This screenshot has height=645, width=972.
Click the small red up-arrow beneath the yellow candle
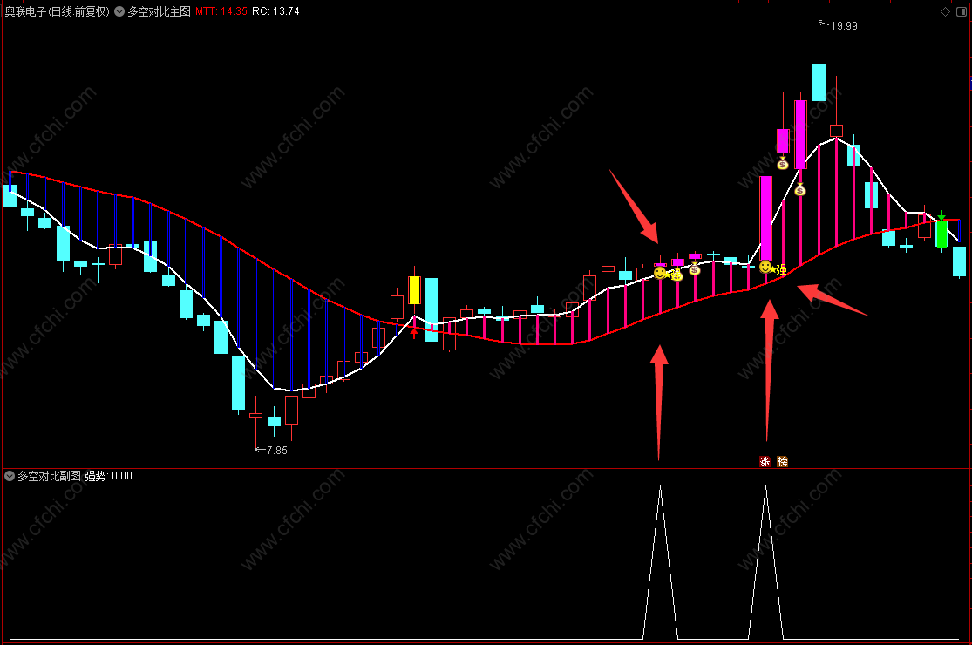point(414,333)
